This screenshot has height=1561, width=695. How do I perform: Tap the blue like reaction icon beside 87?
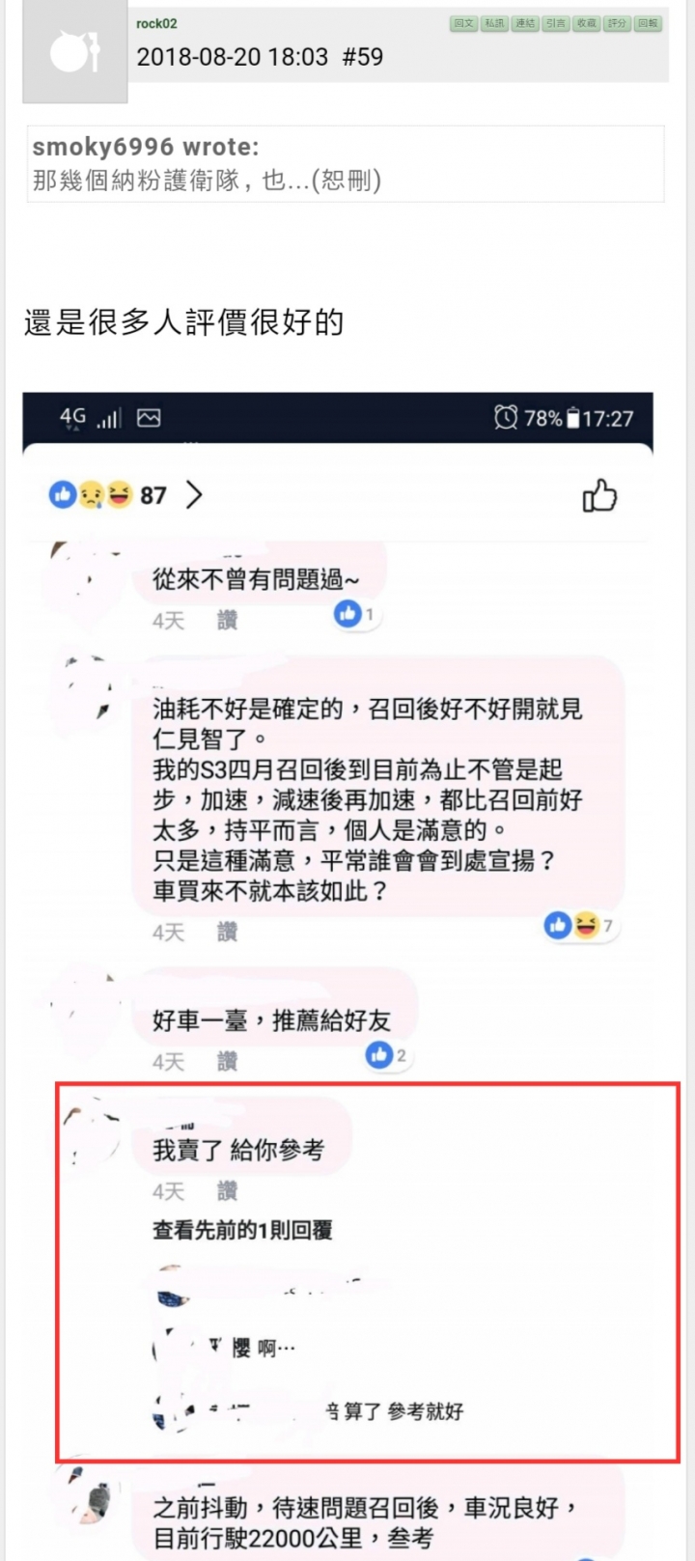tap(63, 495)
